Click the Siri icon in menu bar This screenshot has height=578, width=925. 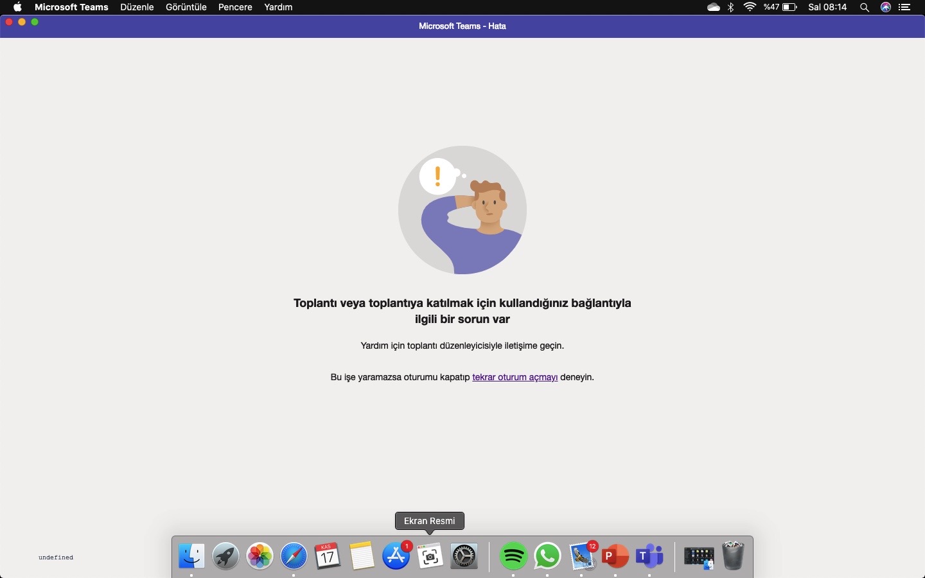click(886, 7)
